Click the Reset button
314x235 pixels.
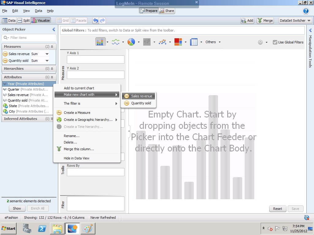click(x=278, y=209)
